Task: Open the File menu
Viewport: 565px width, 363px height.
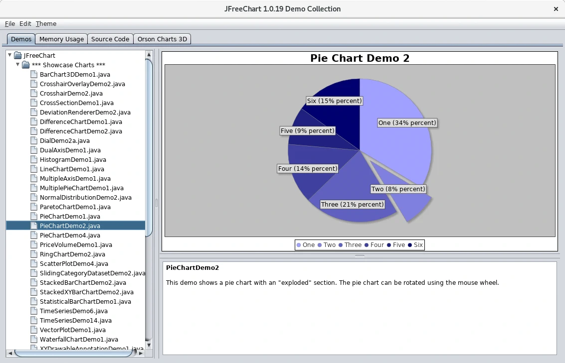Action: [x=10, y=23]
